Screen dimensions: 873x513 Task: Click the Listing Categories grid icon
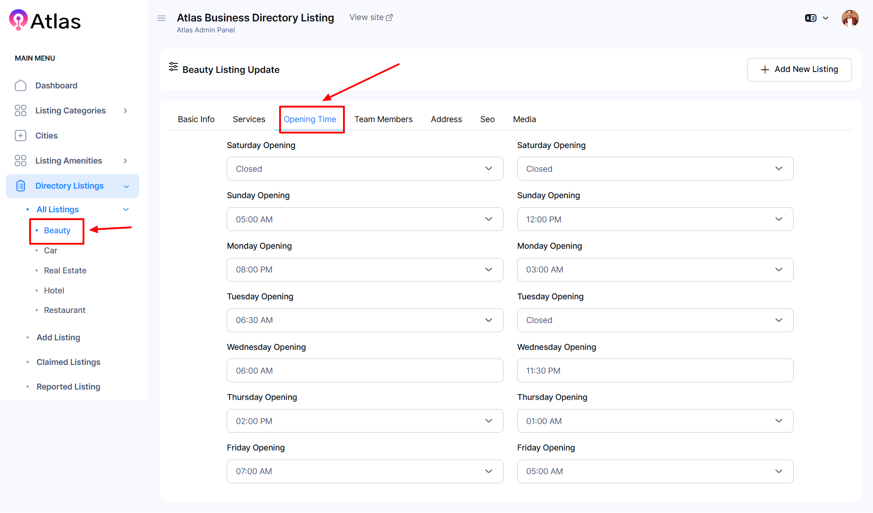[x=21, y=111]
